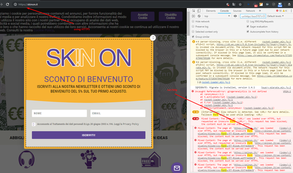Click the yellow warning count 6

click(285, 11)
